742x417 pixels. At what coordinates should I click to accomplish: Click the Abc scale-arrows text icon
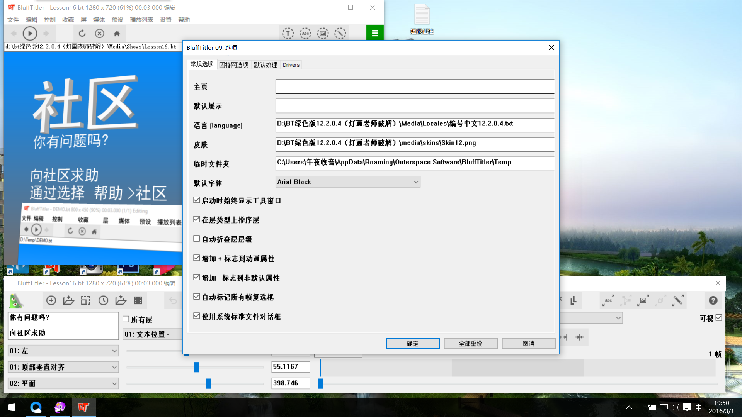[608, 300]
